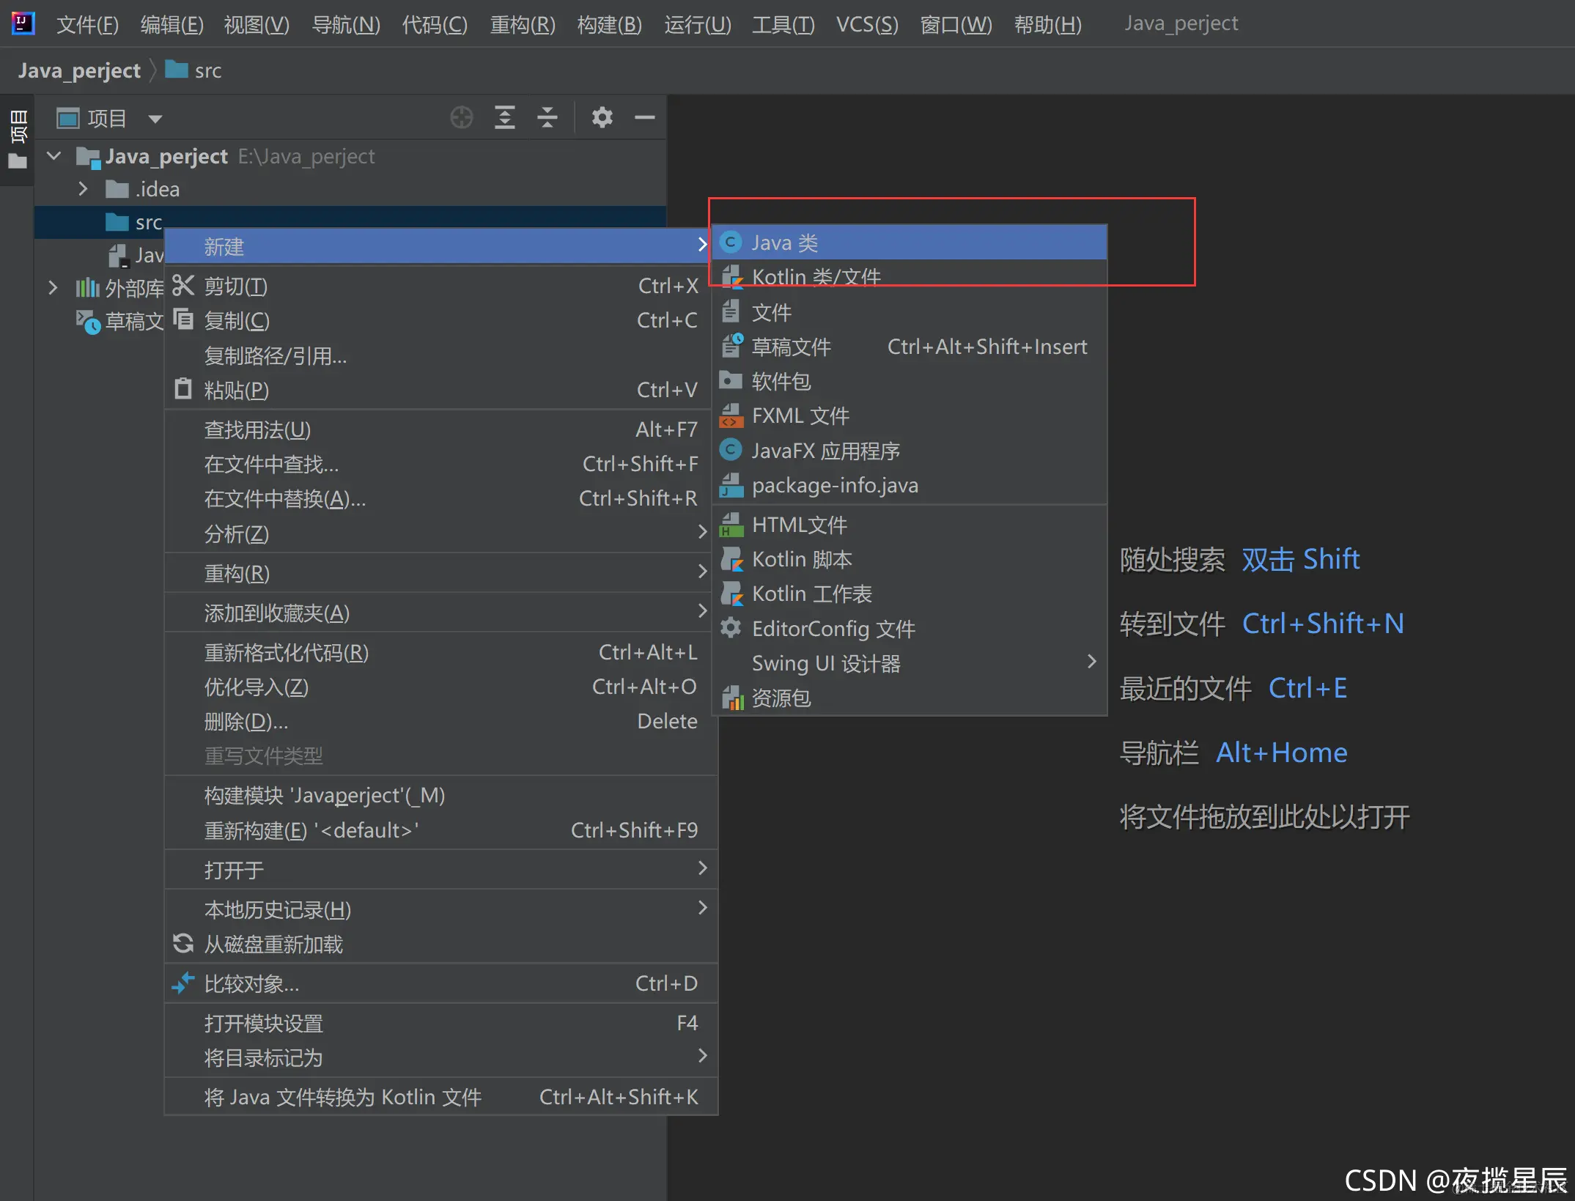This screenshot has height=1201, width=1575.
Task: Collapse the Java_perject root node
Action: 54,156
